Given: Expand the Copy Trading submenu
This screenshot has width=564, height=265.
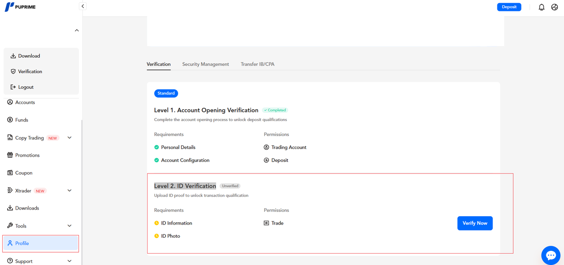Looking at the screenshot, I should 69,138.
